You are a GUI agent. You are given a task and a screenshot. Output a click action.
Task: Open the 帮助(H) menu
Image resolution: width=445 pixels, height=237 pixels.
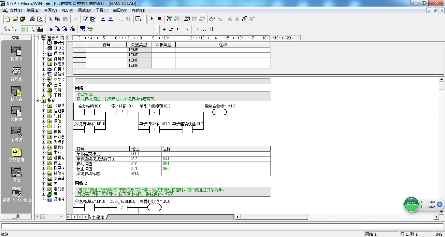[138, 10]
